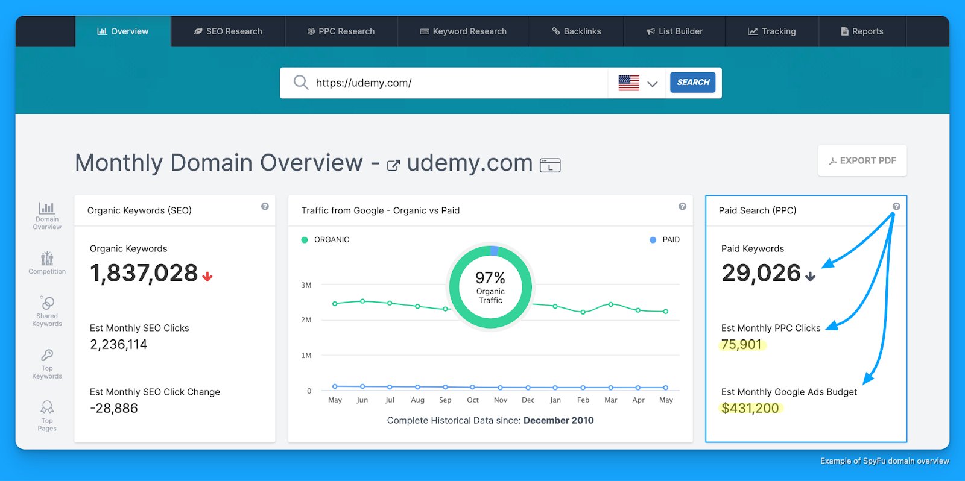Toggle the ORGANIC legend series
The image size is (965, 481).
pyautogui.click(x=326, y=240)
